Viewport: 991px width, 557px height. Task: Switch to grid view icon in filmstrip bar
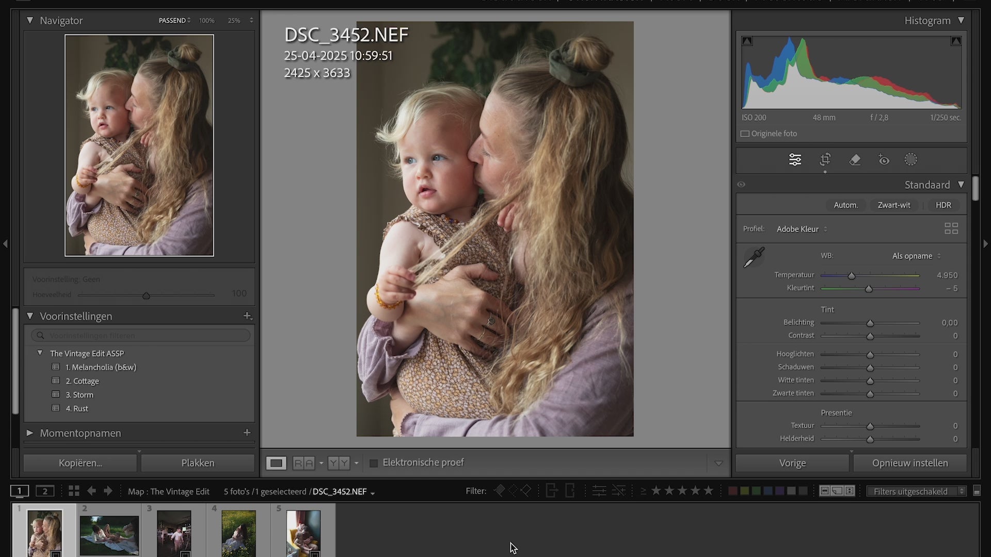click(74, 491)
